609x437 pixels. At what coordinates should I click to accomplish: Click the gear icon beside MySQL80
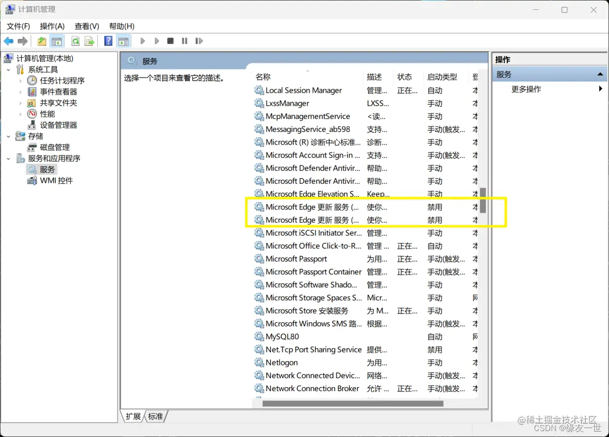tap(259, 337)
